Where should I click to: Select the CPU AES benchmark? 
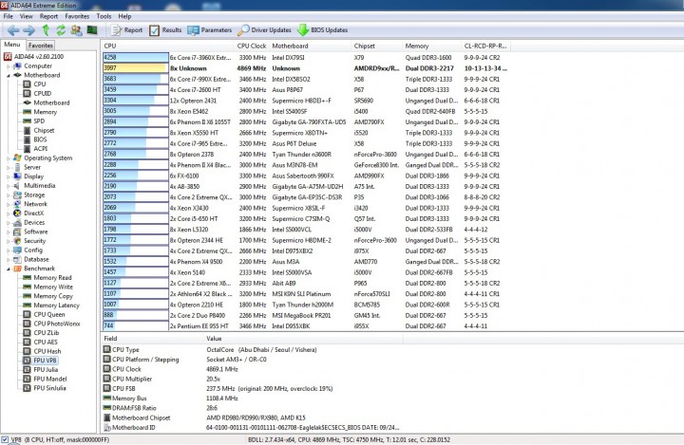(x=40, y=343)
